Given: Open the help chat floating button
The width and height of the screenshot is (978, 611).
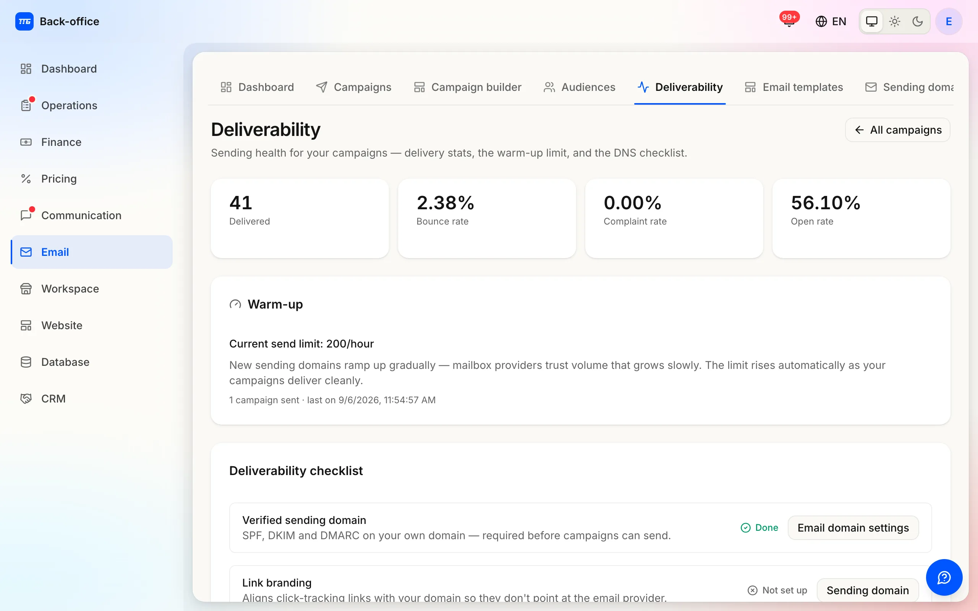Looking at the screenshot, I should (x=944, y=577).
